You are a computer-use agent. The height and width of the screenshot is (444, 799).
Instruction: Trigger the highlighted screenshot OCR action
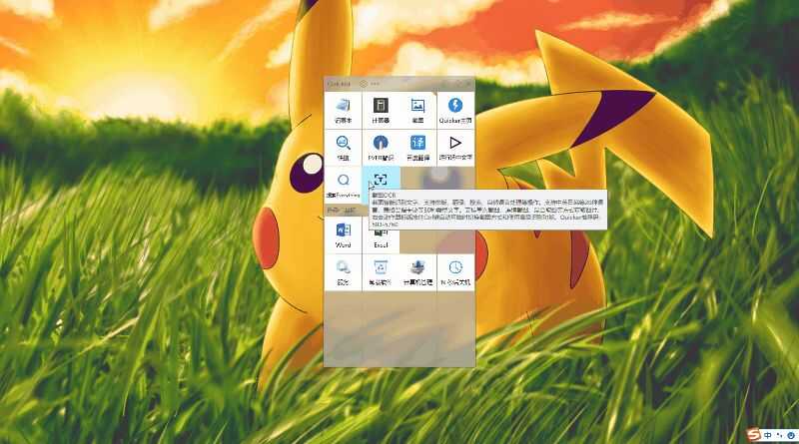381,180
